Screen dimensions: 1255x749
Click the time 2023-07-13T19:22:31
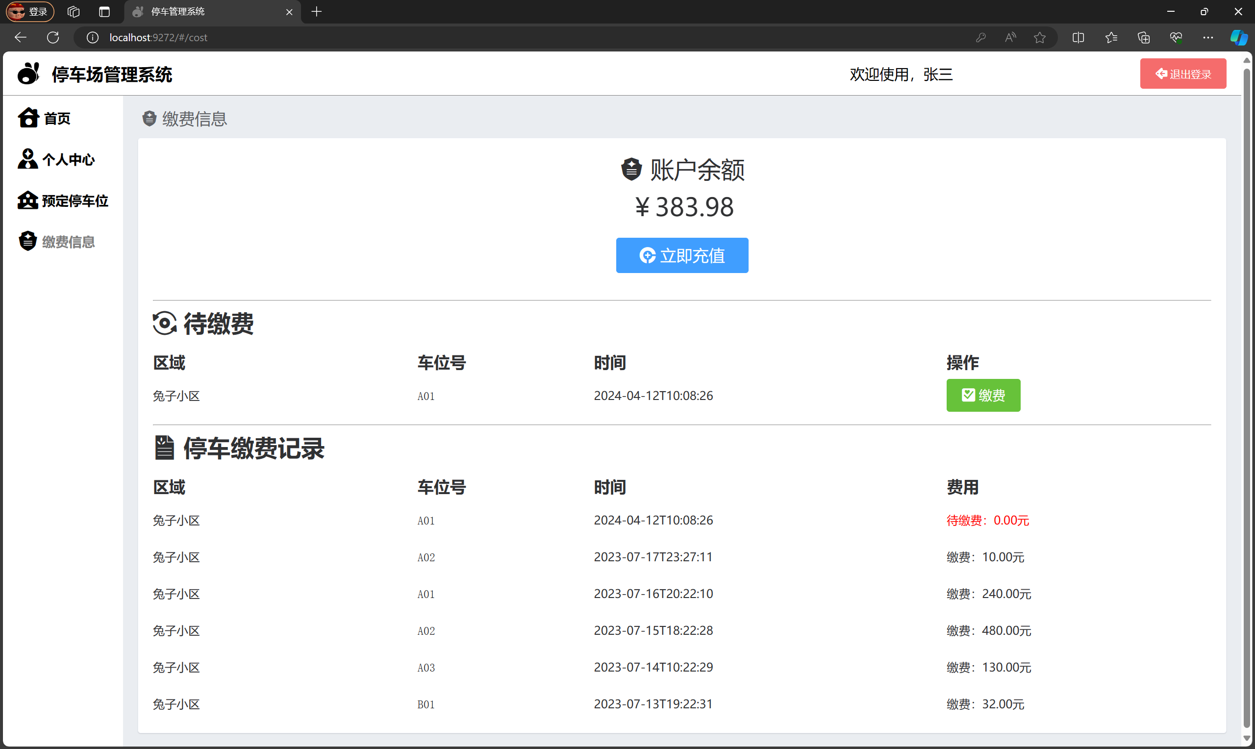pos(653,704)
